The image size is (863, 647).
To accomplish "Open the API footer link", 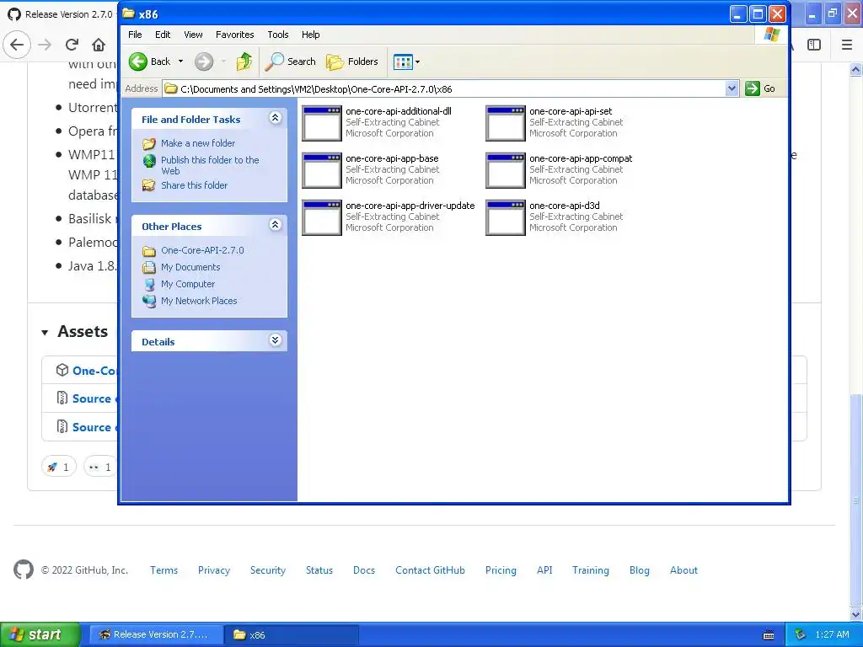I will click(544, 570).
